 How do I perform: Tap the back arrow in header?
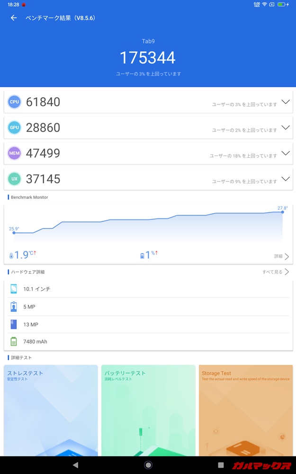pos(14,18)
